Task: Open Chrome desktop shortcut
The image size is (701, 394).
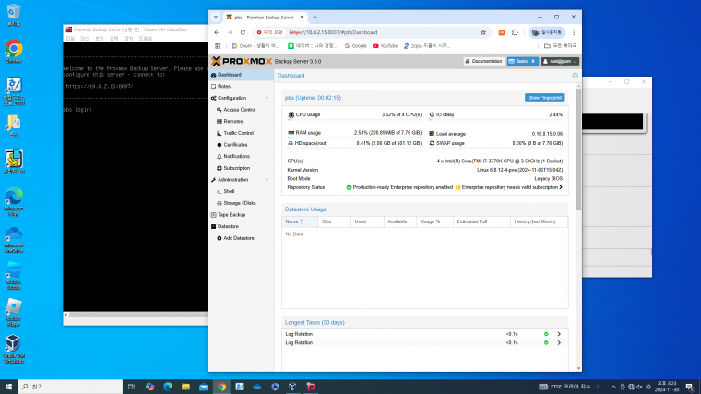Action: tap(14, 52)
